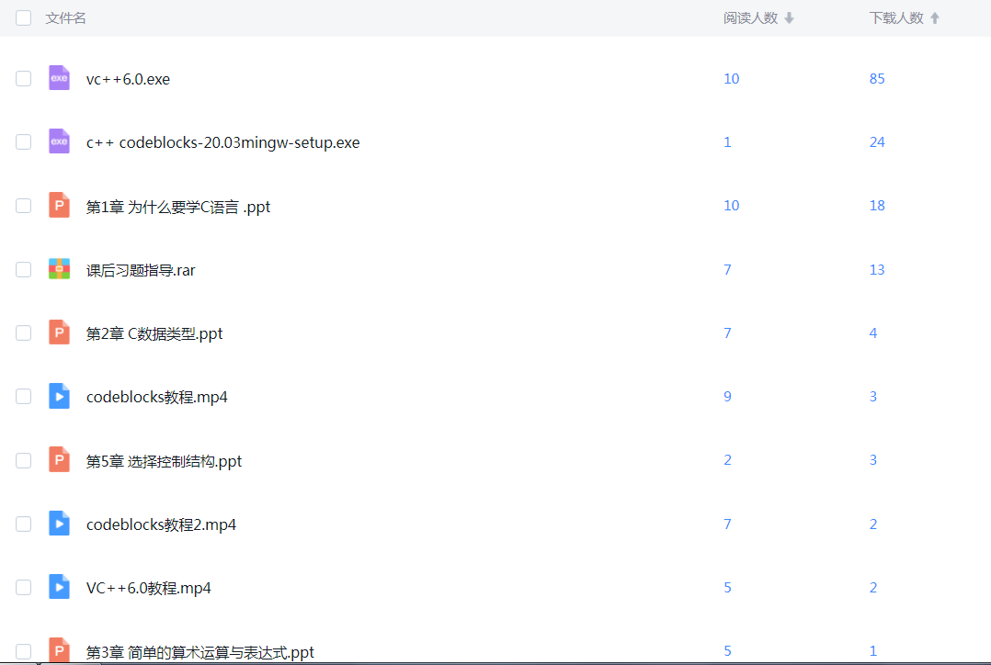This screenshot has height=665, width=991.
Task: Click the exe icon for codeblocks-20.03mingw-setup.exe
Action: click(x=59, y=141)
